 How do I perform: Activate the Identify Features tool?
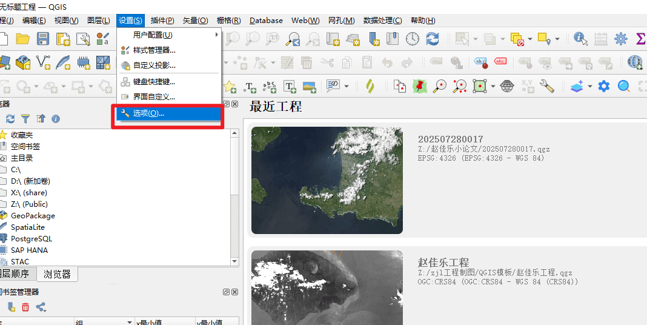(x=581, y=39)
